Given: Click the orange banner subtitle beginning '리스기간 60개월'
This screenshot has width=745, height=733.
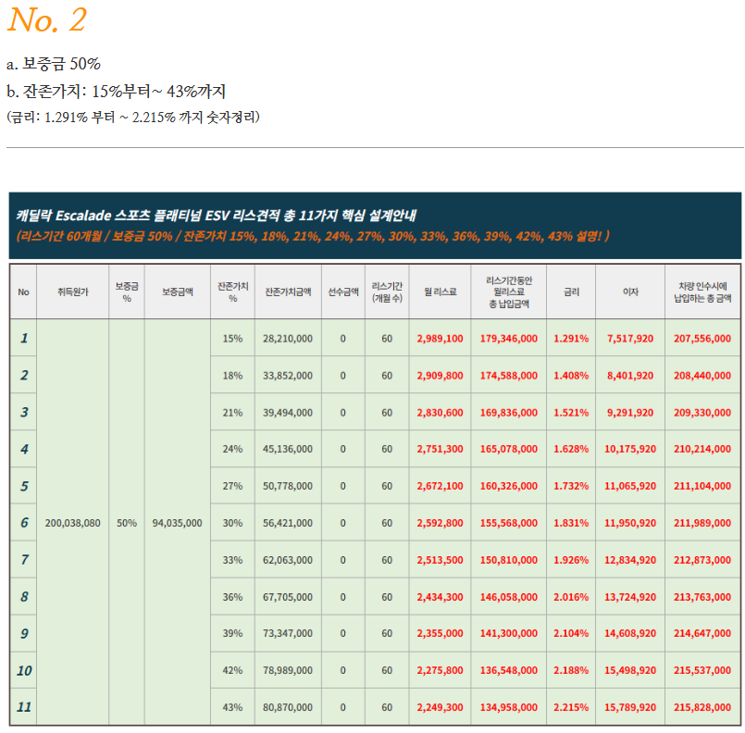Looking at the screenshot, I should coord(313,236).
